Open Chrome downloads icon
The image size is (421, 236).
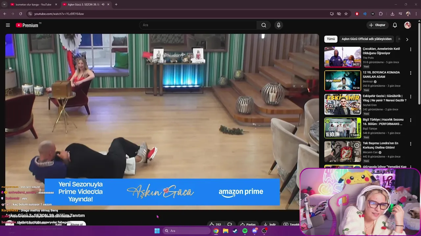coord(392,14)
